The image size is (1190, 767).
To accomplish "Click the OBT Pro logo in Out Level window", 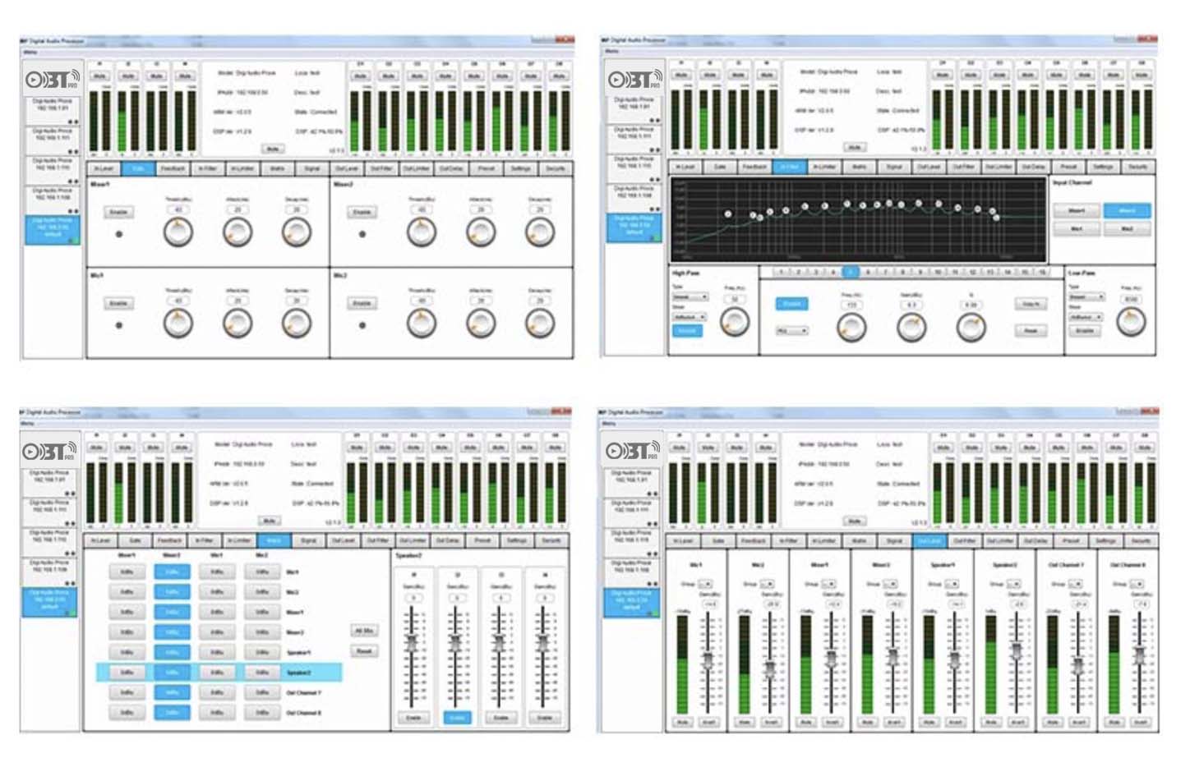I will (633, 451).
